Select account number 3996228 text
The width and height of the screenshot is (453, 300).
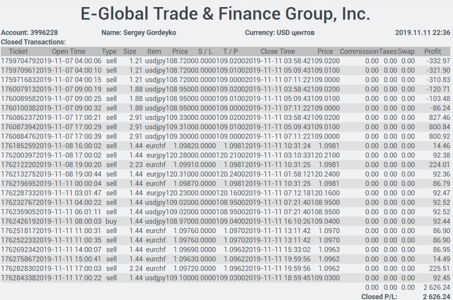coord(44,33)
